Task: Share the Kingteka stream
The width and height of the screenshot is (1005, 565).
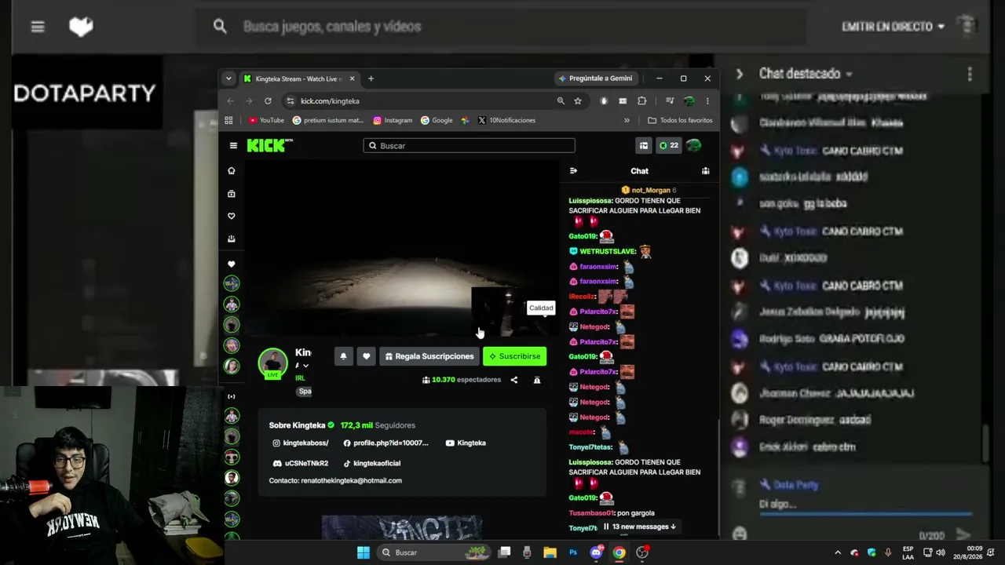Action: [x=514, y=380]
